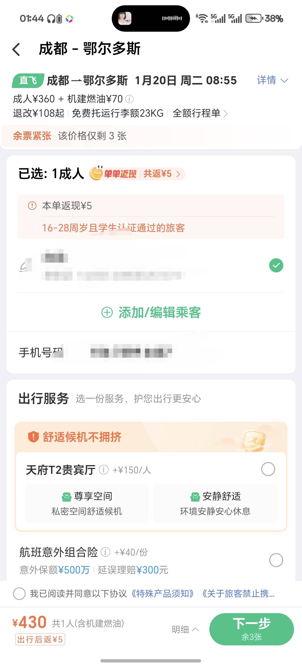Select the 航班意外组合险 insurance option
302x670 pixels.
(x=276, y=560)
